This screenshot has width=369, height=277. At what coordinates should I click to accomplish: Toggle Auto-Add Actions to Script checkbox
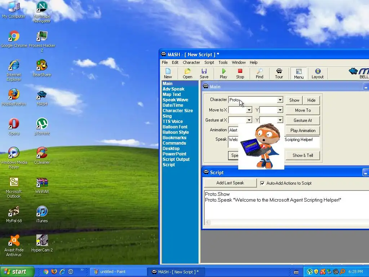(x=262, y=183)
